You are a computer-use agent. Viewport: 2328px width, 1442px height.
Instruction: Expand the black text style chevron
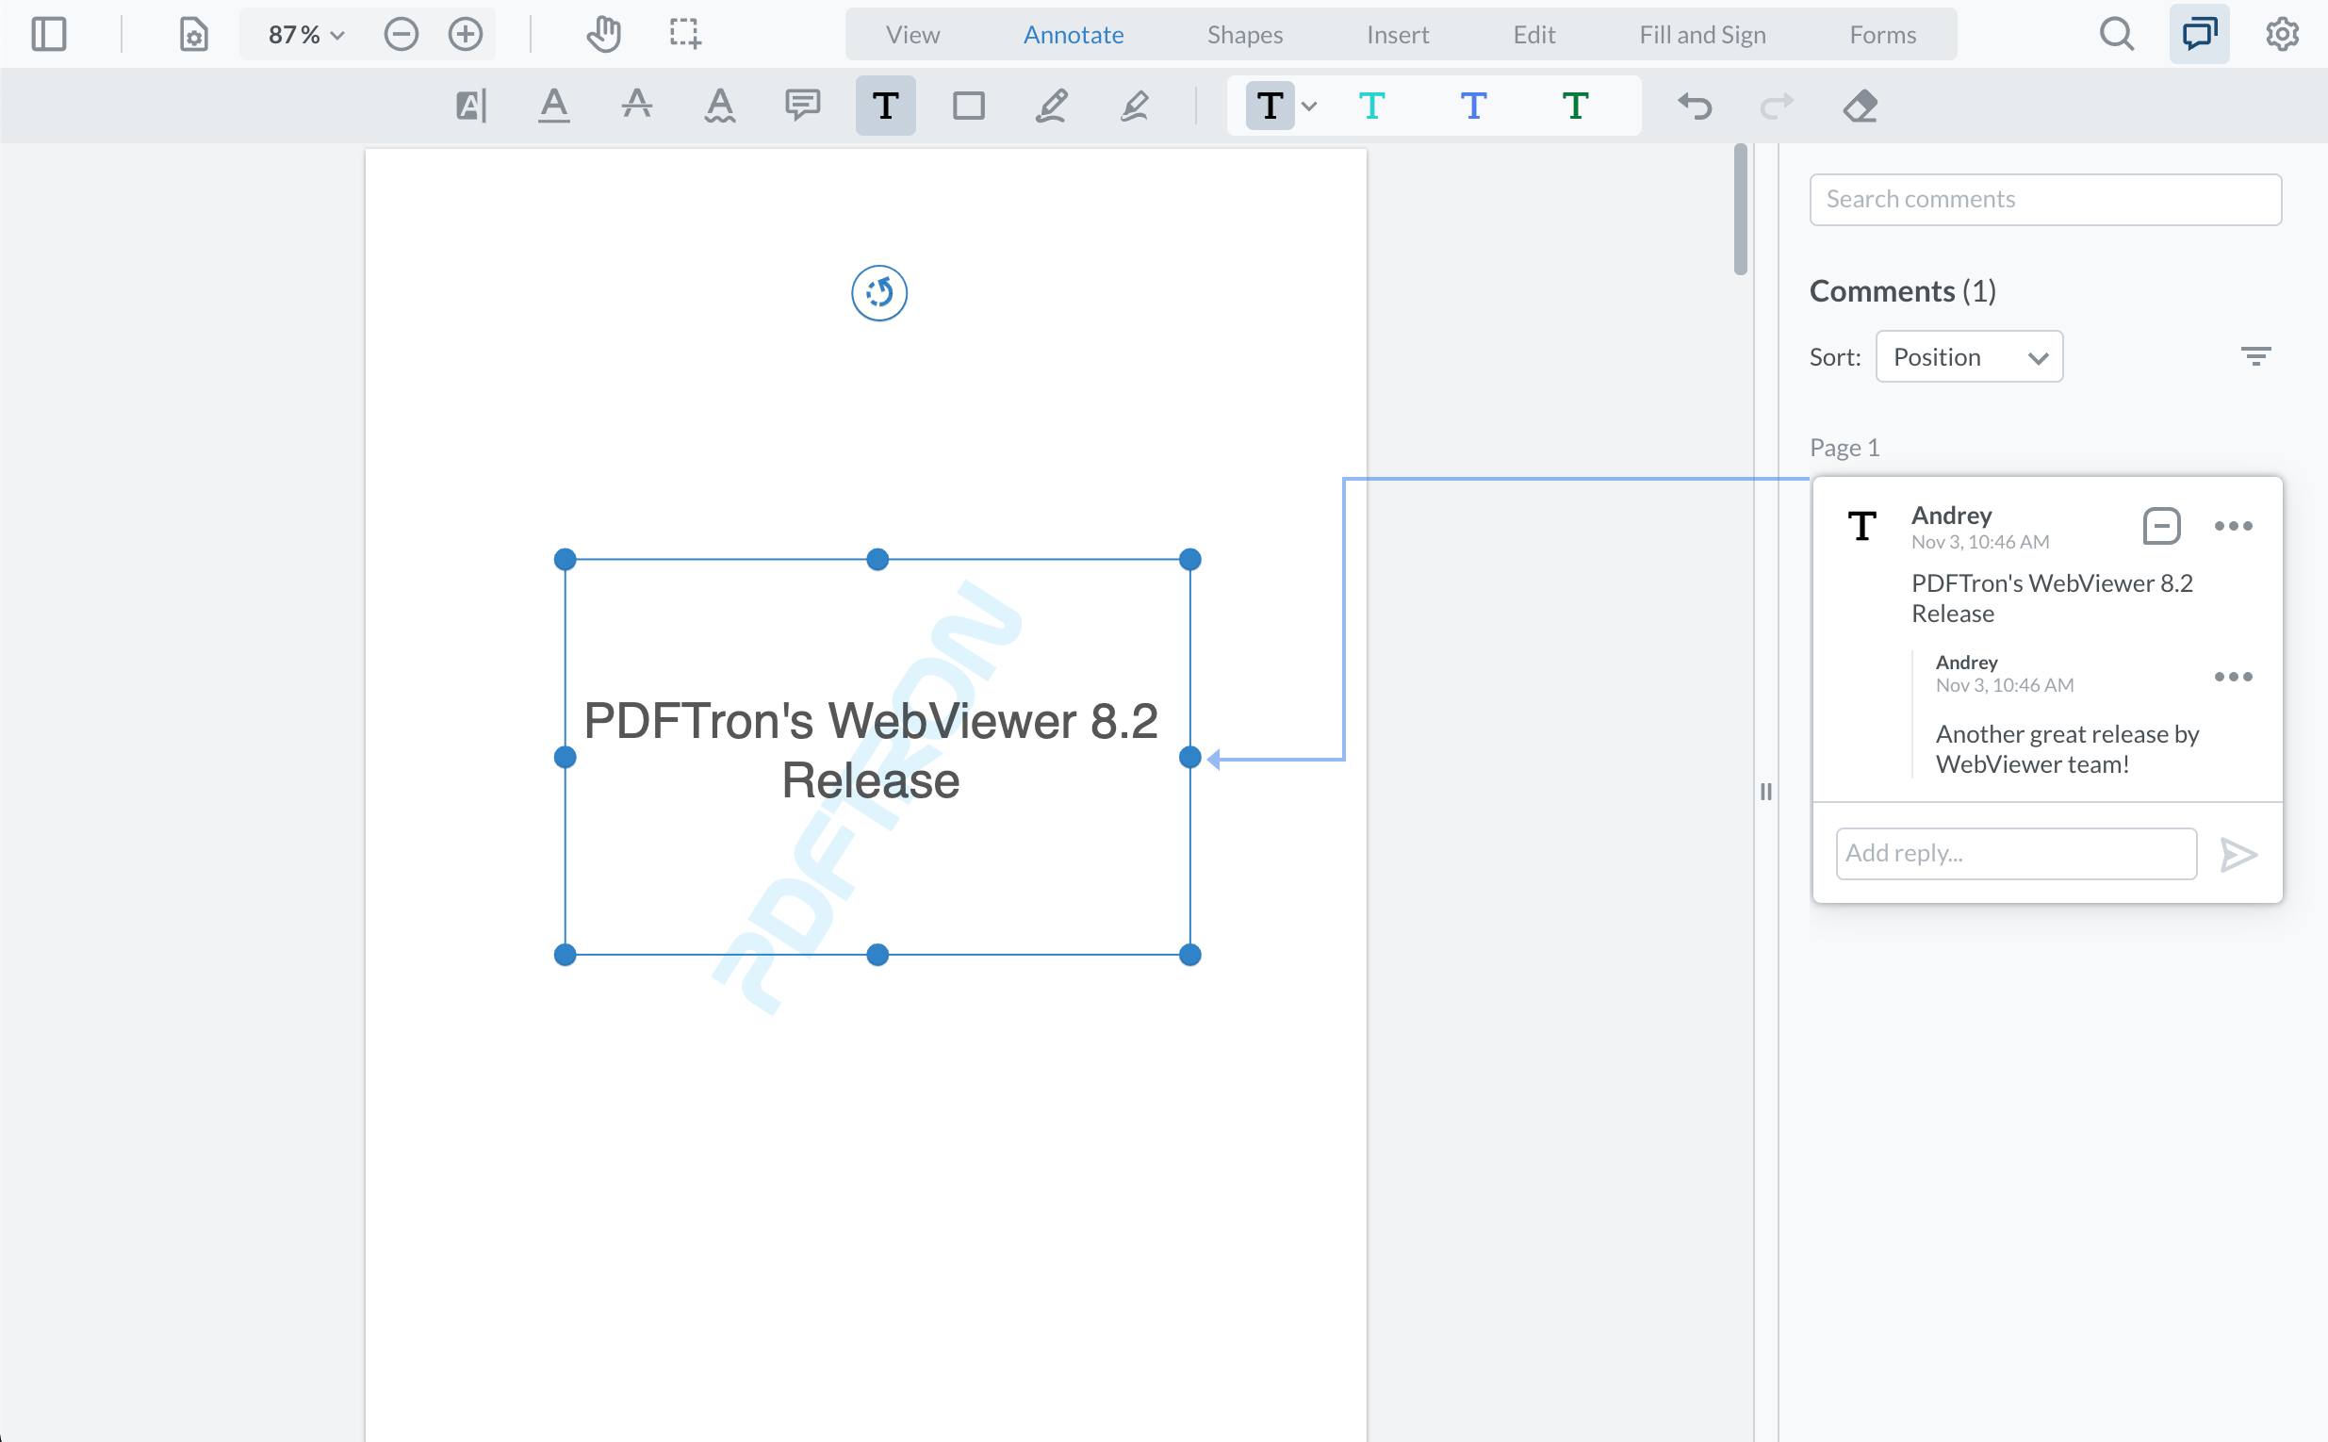[x=1309, y=106]
